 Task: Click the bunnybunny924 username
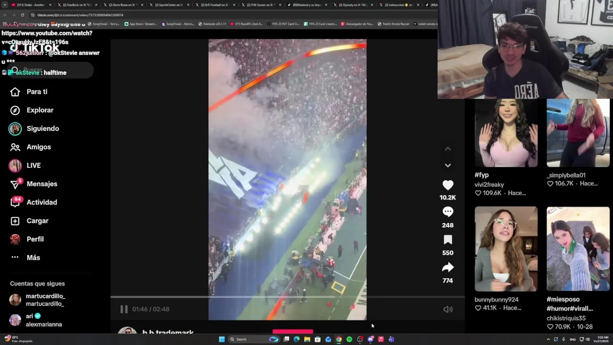(x=497, y=299)
